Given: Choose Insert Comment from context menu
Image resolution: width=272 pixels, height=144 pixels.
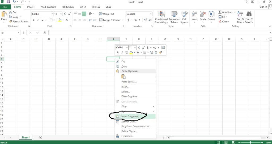Looking at the screenshot, I should click(x=135, y=117).
